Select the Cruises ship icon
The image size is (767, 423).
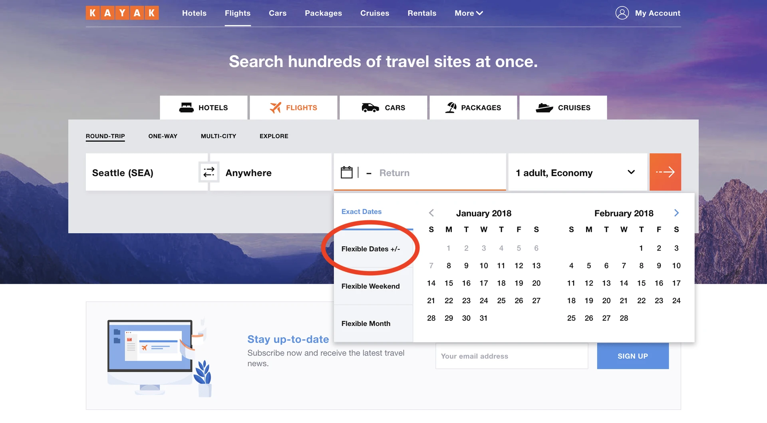pos(544,107)
